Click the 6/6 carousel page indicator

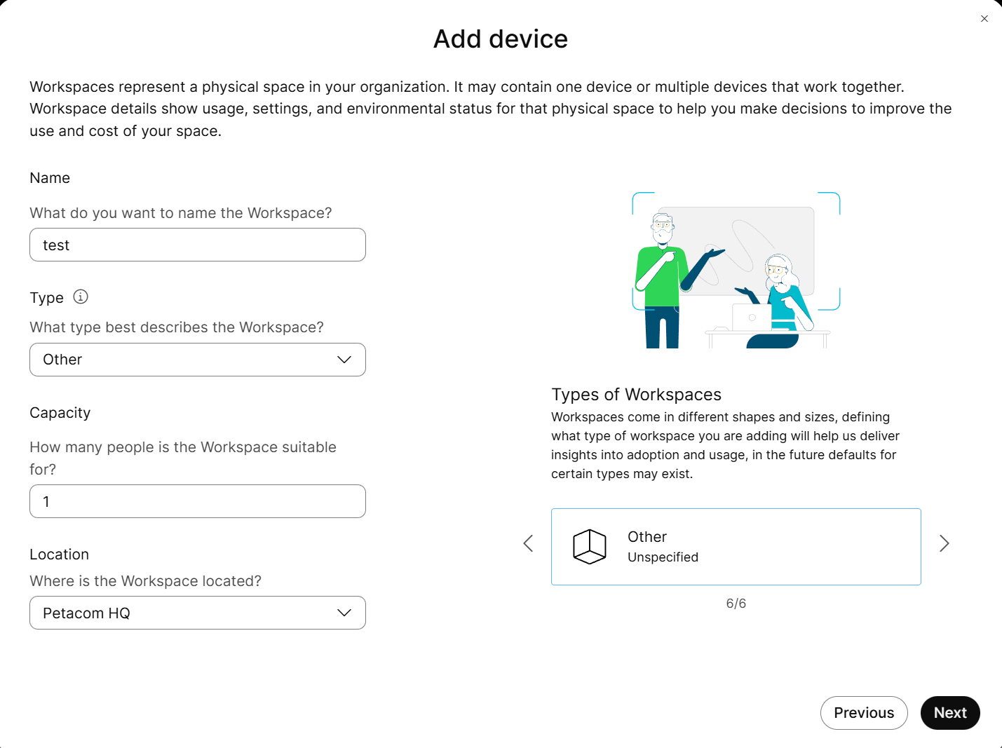click(736, 604)
